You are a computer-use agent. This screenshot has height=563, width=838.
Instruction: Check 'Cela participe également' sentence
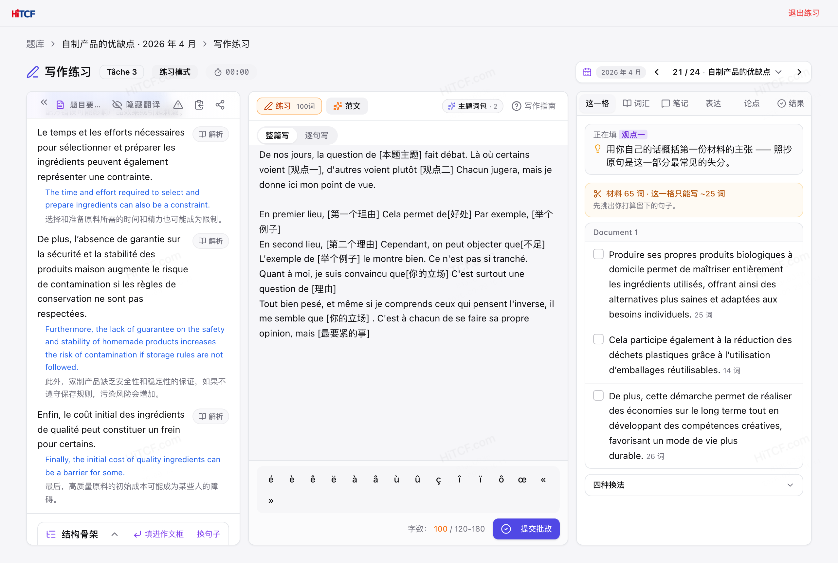click(598, 339)
